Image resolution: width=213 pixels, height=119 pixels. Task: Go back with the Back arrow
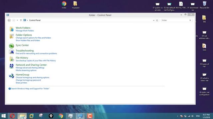(9, 20)
